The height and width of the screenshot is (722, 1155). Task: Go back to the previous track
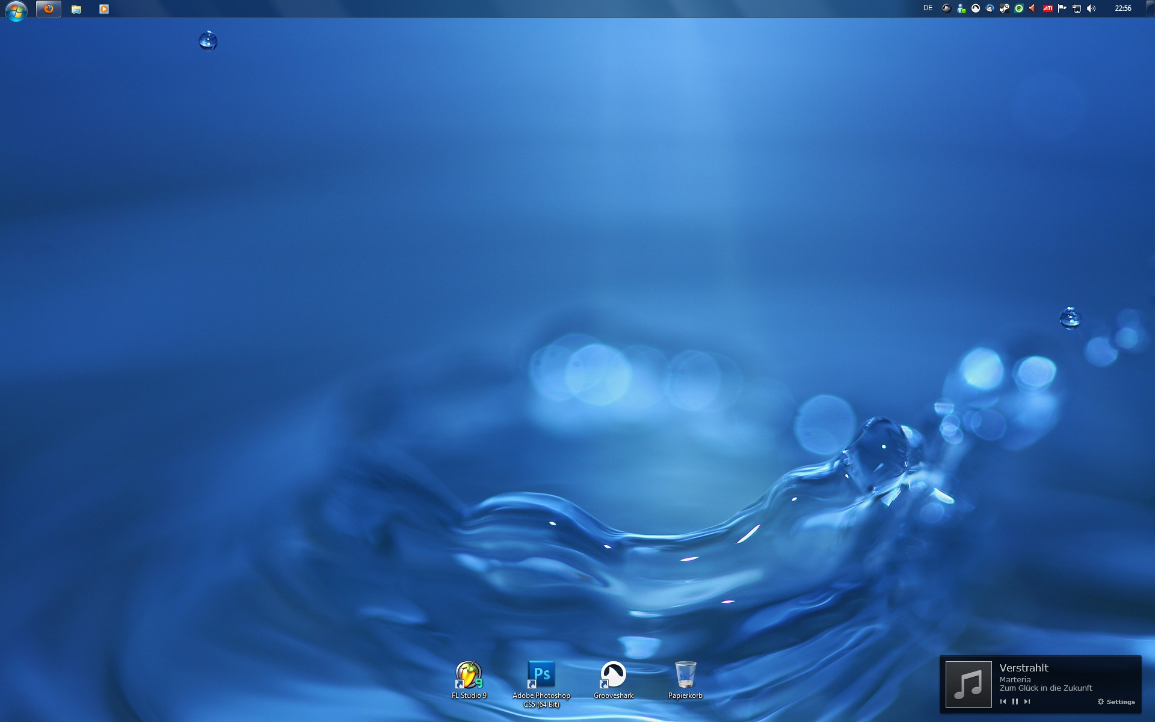pyautogui.click(x=1003, y=702)
